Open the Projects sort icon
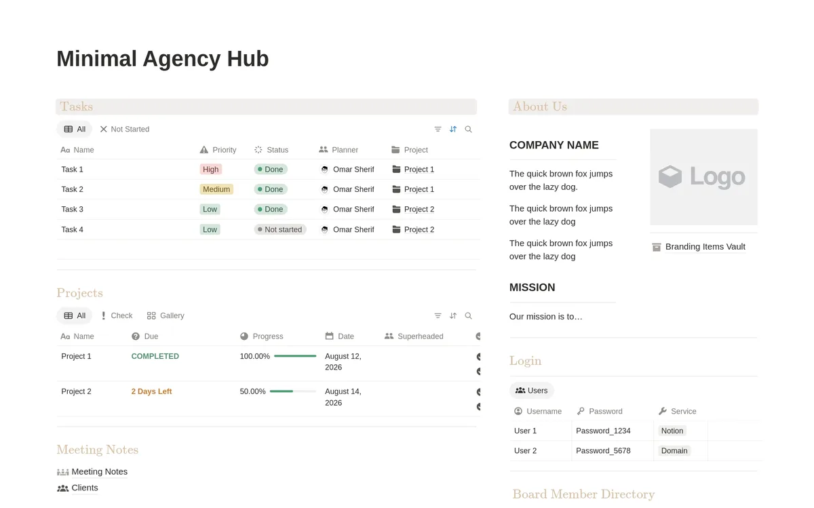 (x=453, y=315)
